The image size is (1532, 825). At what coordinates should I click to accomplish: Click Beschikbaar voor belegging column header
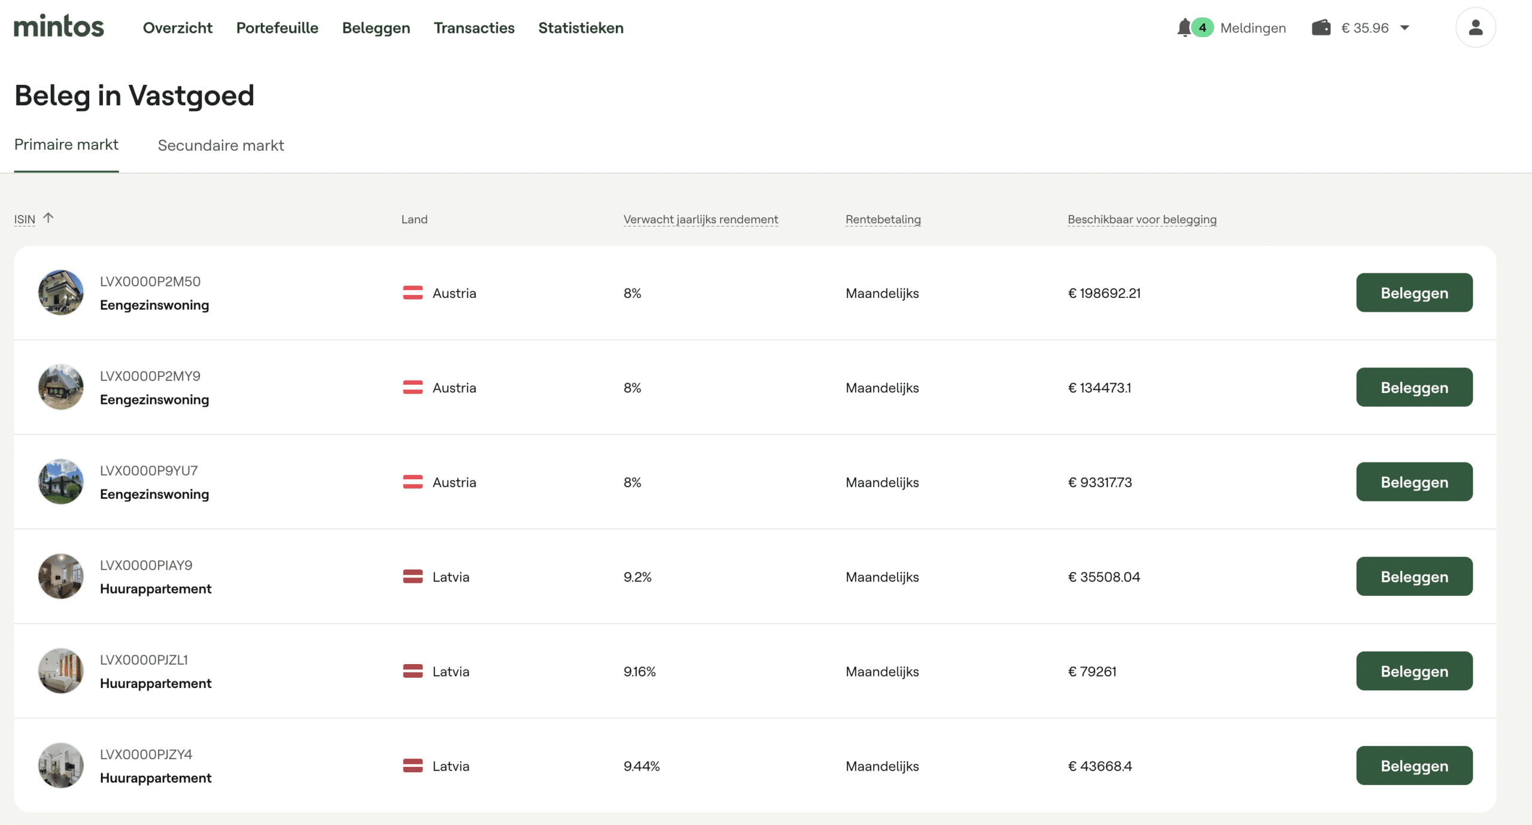pyautogui.click(x=1141, y=219)
